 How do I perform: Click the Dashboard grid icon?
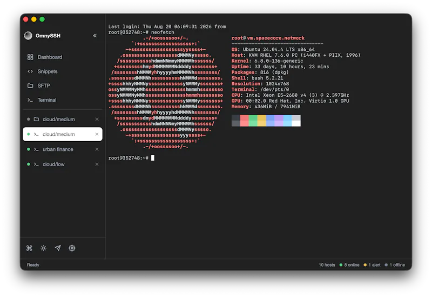click(30, 57)
